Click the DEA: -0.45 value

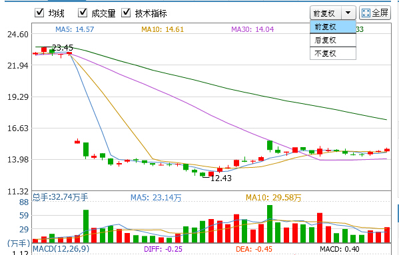pos(254,249)
